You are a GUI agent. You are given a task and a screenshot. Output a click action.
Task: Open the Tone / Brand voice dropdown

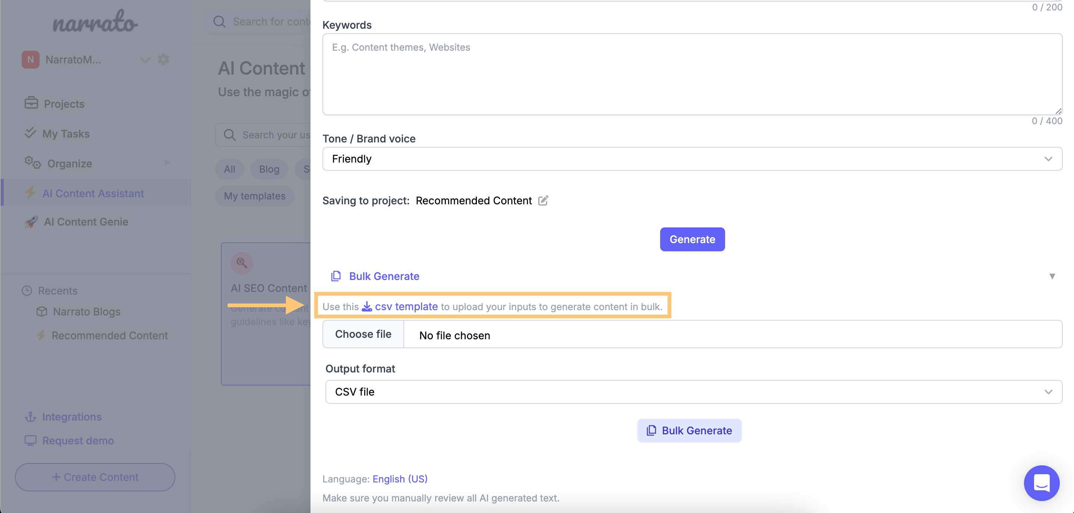pos(692,159)
